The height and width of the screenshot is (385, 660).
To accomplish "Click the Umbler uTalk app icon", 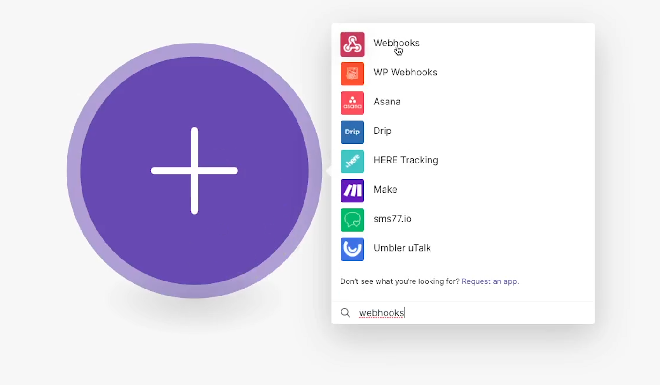I will coord(352,249).
